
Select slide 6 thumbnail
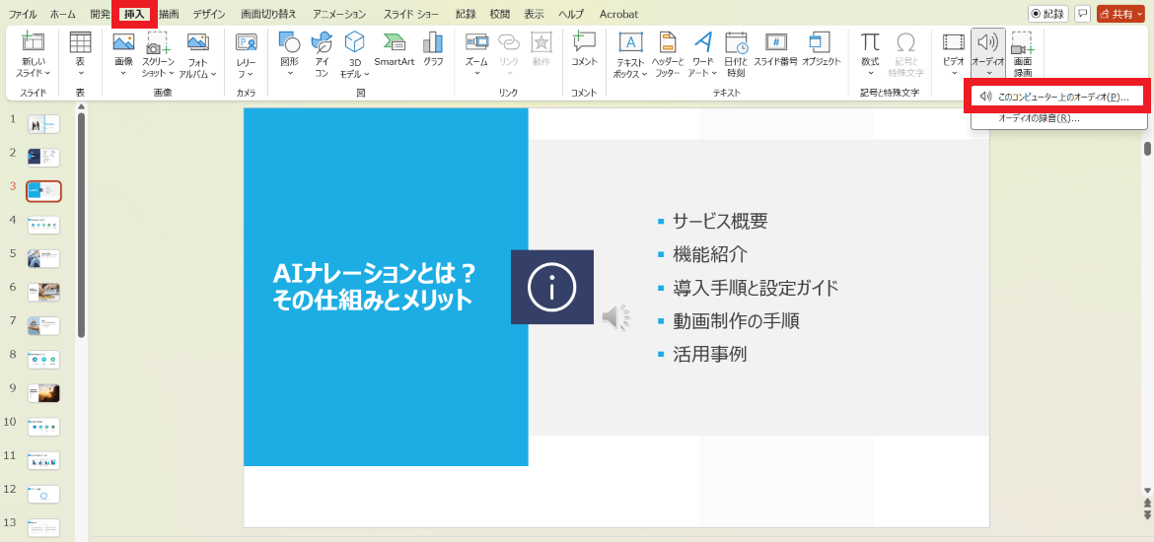coord(43,292)
